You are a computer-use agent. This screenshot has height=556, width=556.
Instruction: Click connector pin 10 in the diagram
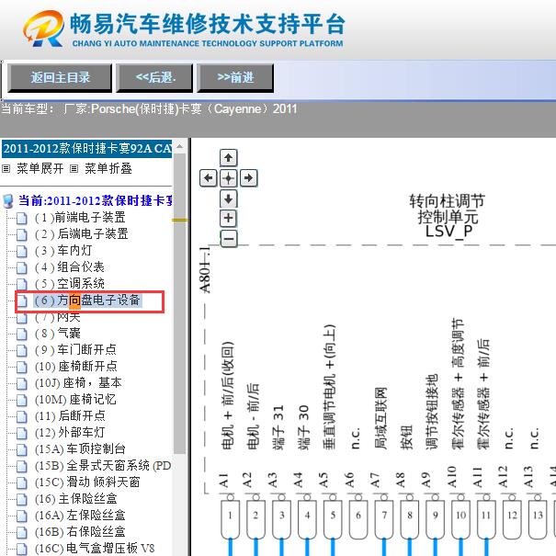coord(461,517)
